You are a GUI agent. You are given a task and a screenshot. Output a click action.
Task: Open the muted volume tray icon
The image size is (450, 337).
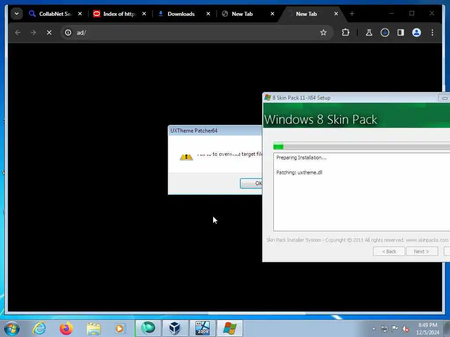(406, 329)
